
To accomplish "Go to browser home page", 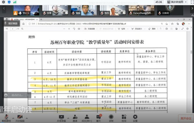I will (x=23, y=24).
